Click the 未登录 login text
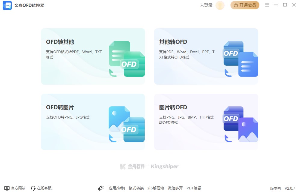 pyautogui.click(x=206, y=5)
